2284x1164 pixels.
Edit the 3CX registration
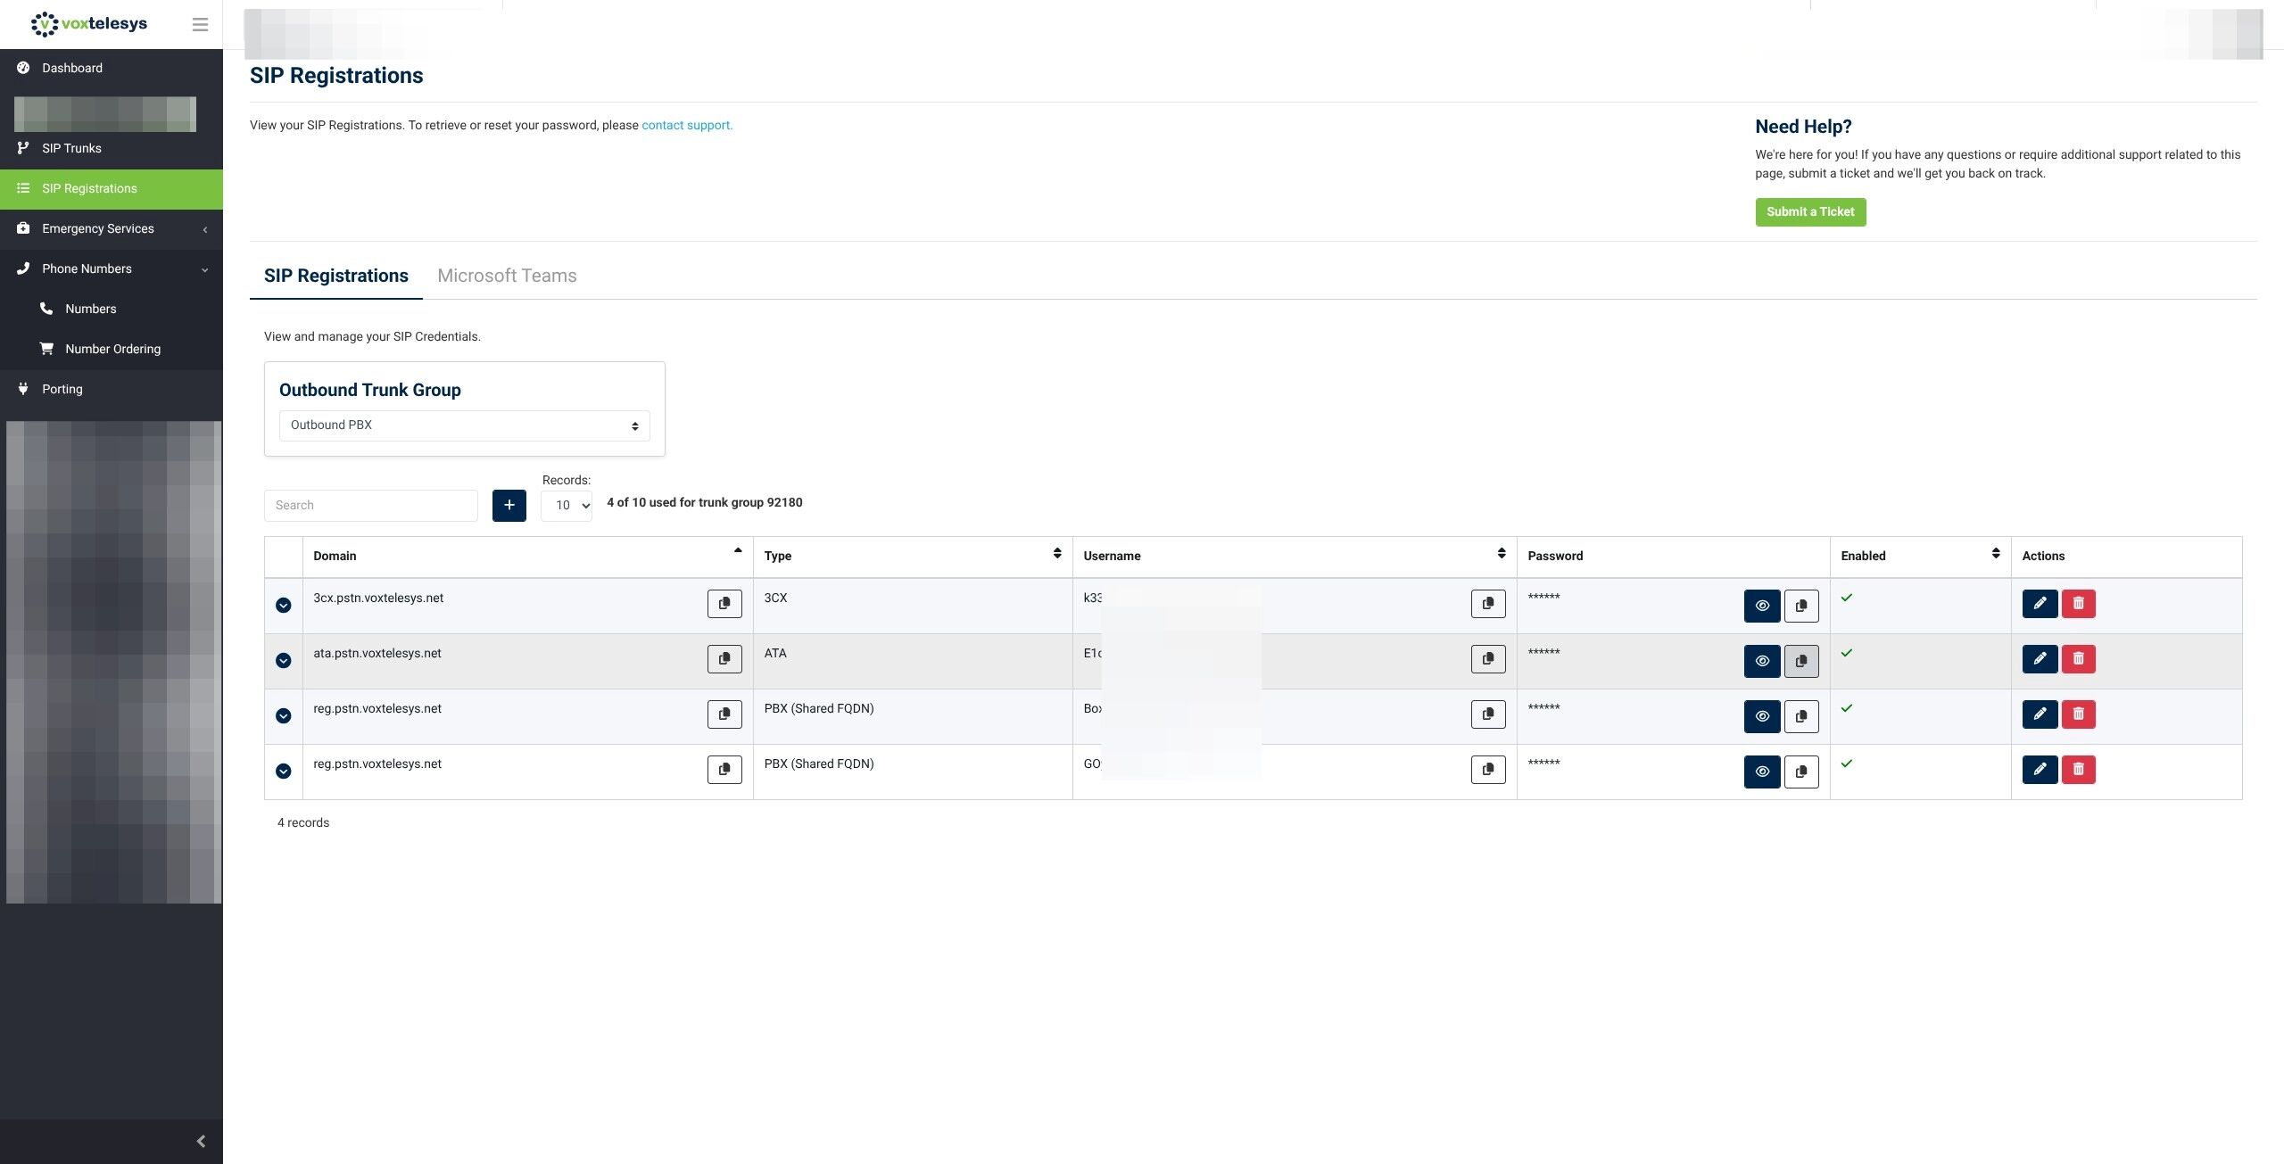click(2040, 604)
